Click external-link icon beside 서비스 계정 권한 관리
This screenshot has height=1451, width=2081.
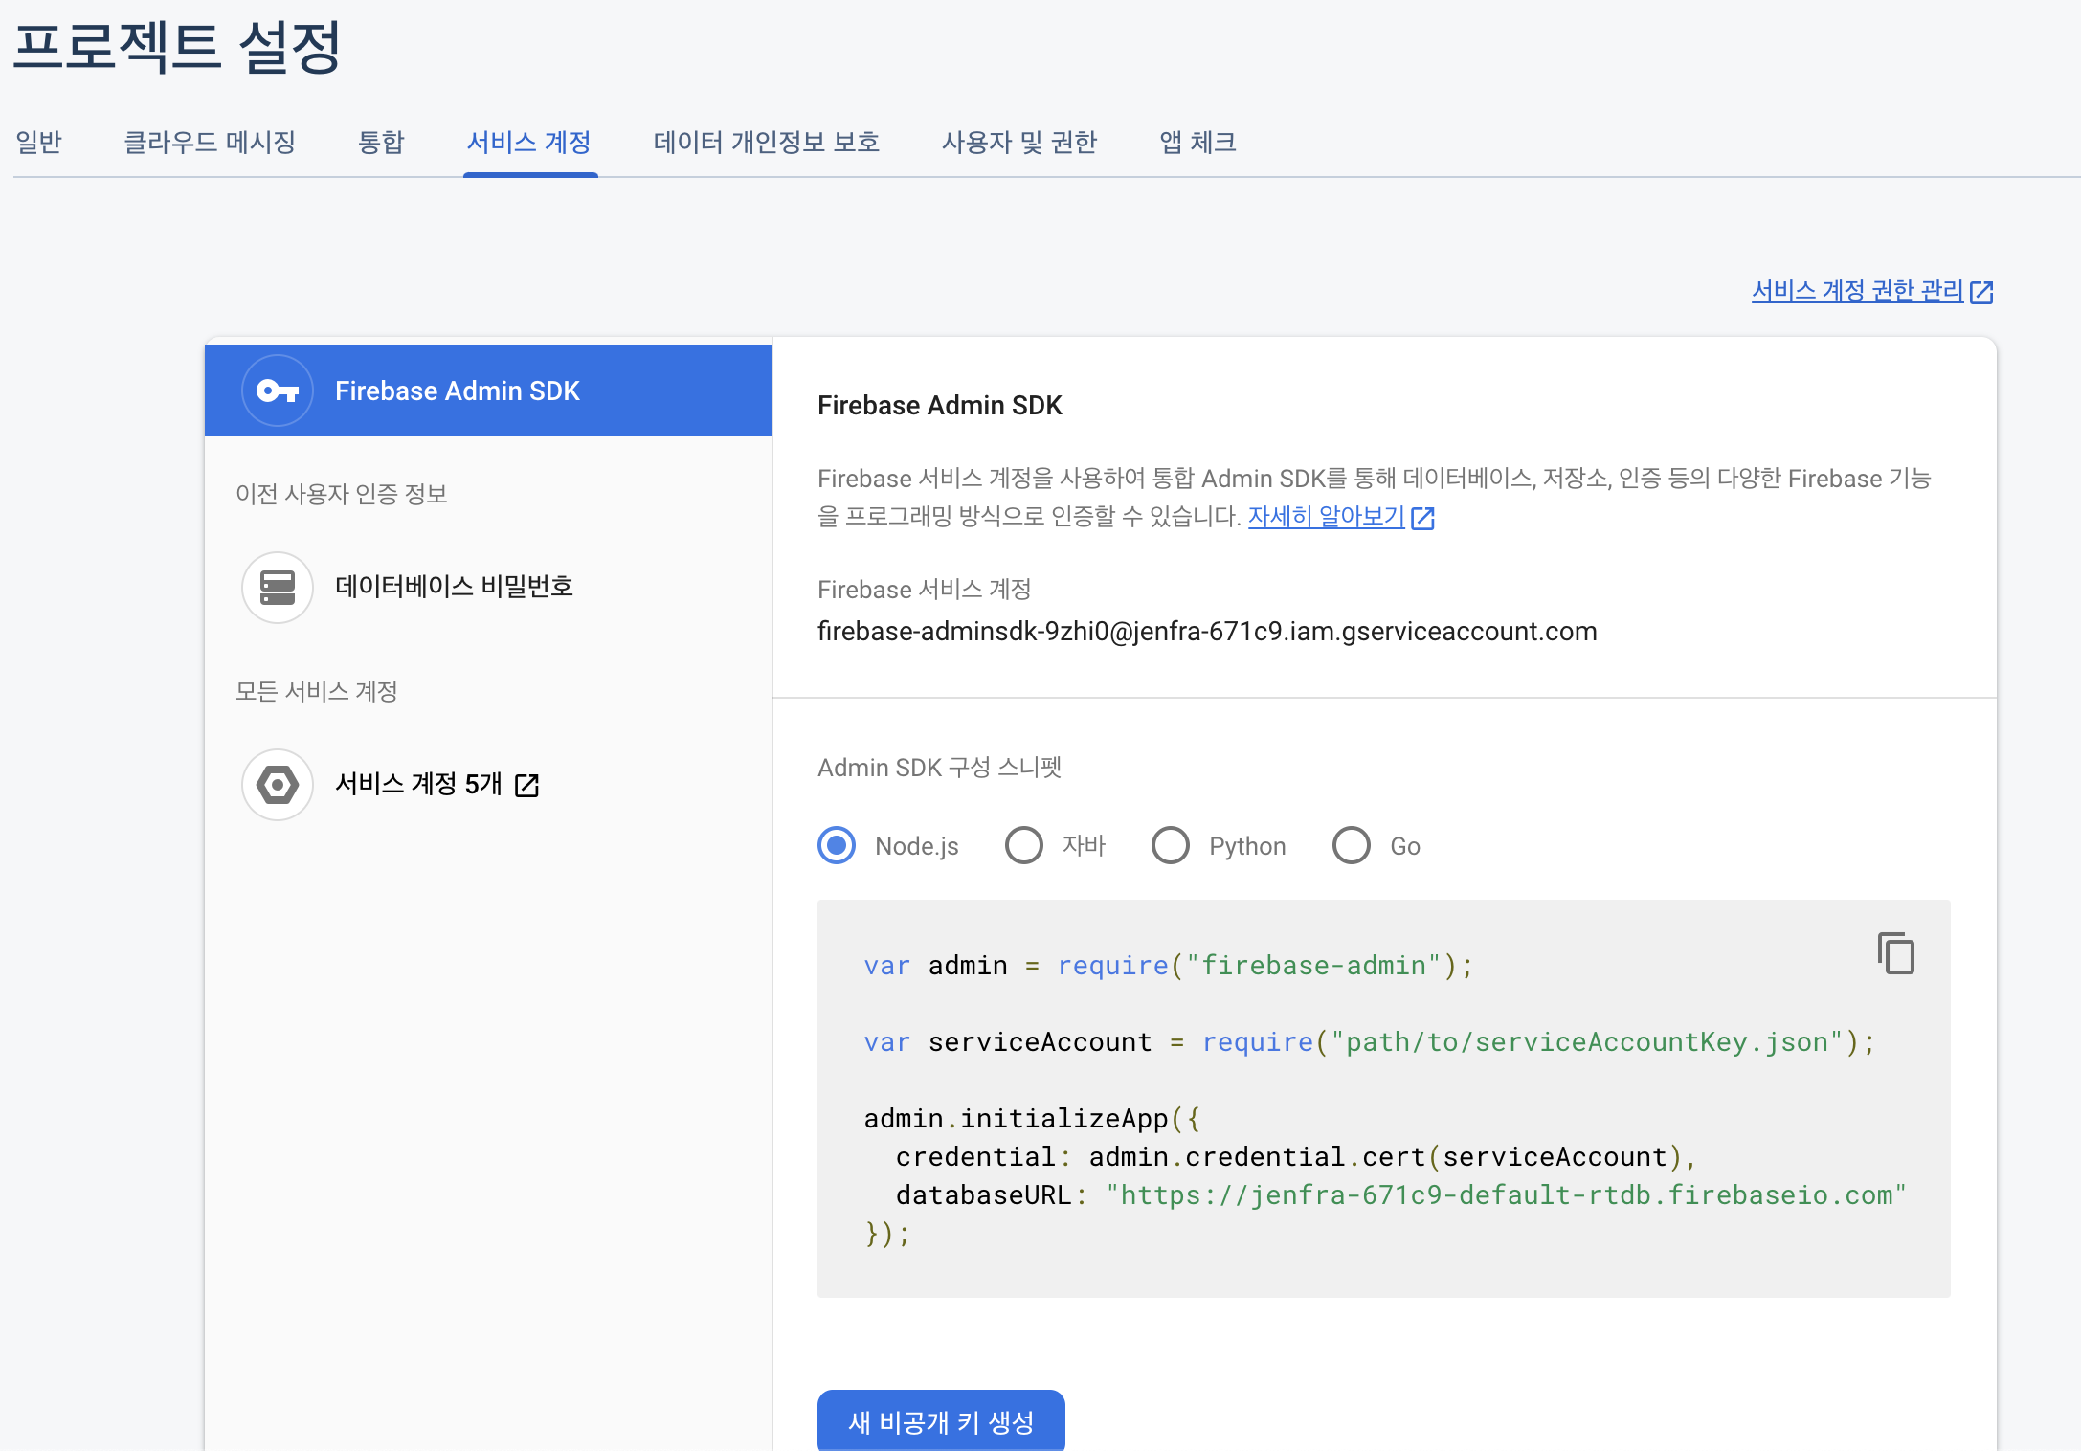[1981, 292]
